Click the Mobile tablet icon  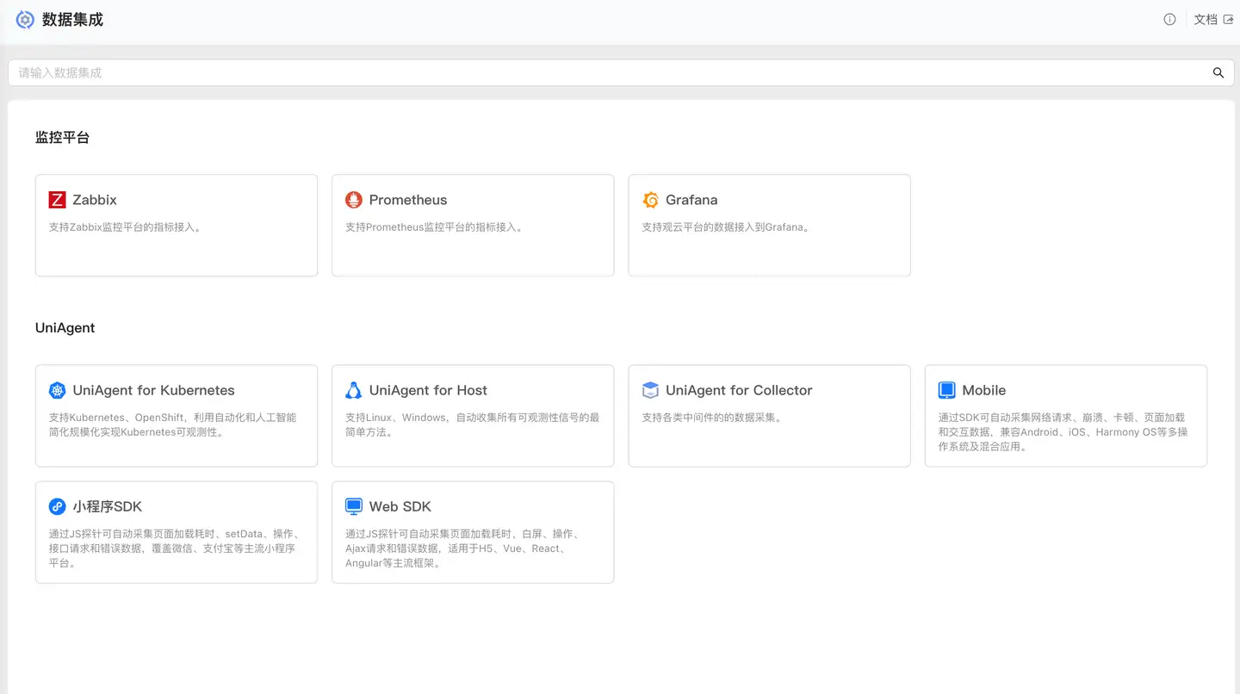[x=946, y=390]
